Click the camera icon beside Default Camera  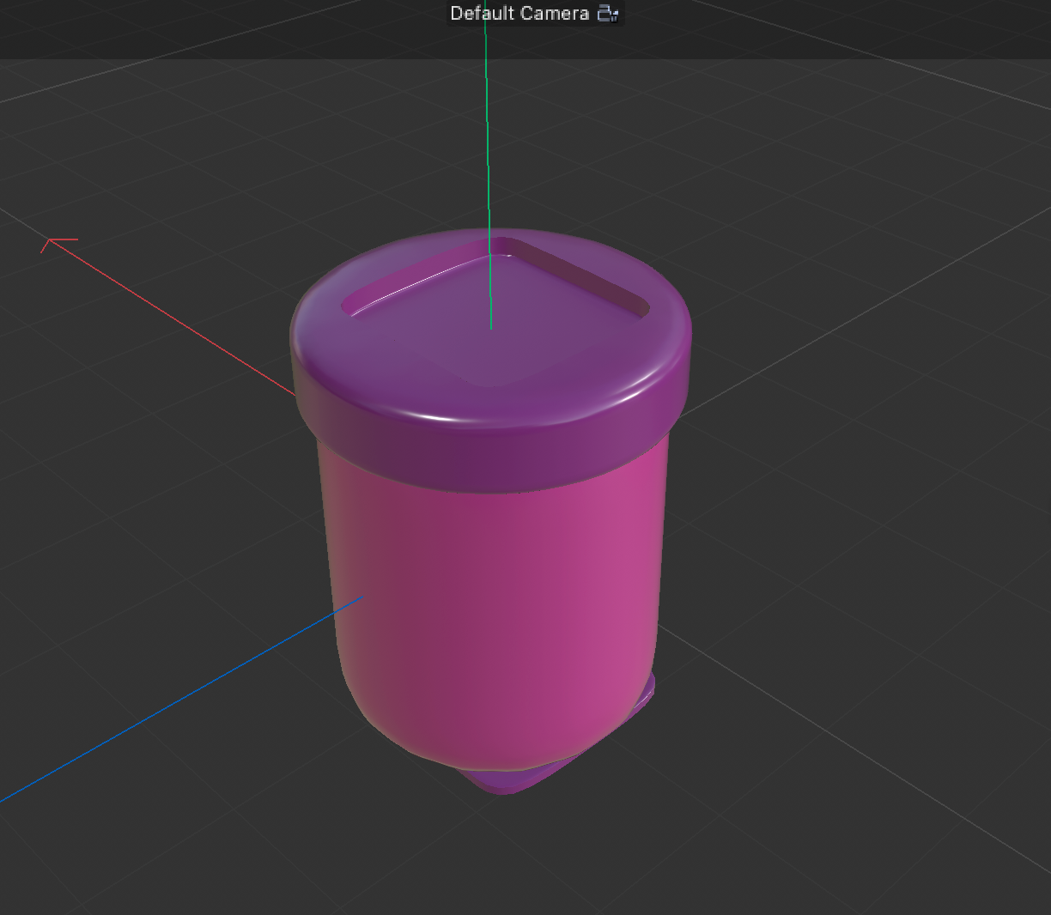[x=606, y=13]
